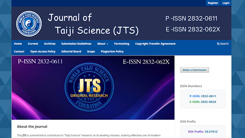The image size is (245, 138).
Task: Open Submission Guidelines
Action: coord(76,44)
